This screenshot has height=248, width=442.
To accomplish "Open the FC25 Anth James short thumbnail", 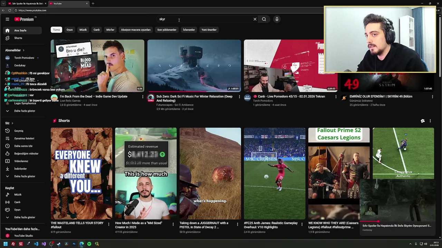I will point(275,174).
